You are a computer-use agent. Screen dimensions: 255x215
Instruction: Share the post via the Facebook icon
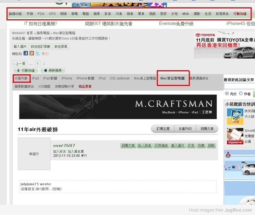pyautogui.click(x=26, y=53)
